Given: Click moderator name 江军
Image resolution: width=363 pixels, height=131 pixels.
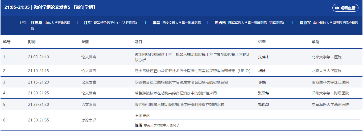Looking at the screenshot, I should 88,23.
